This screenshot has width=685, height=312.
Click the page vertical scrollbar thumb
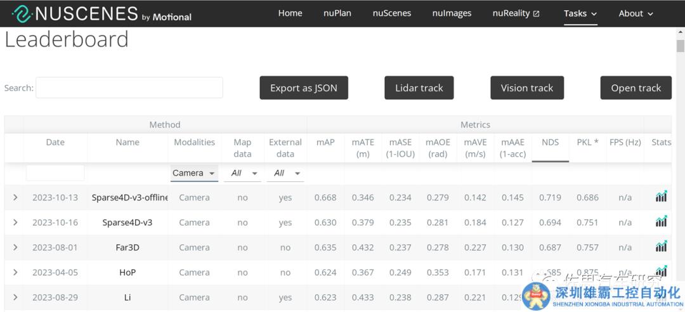(680, 46)
